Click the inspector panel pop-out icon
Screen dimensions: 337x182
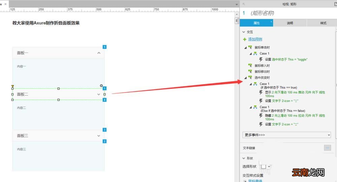(x=244, y=4)
